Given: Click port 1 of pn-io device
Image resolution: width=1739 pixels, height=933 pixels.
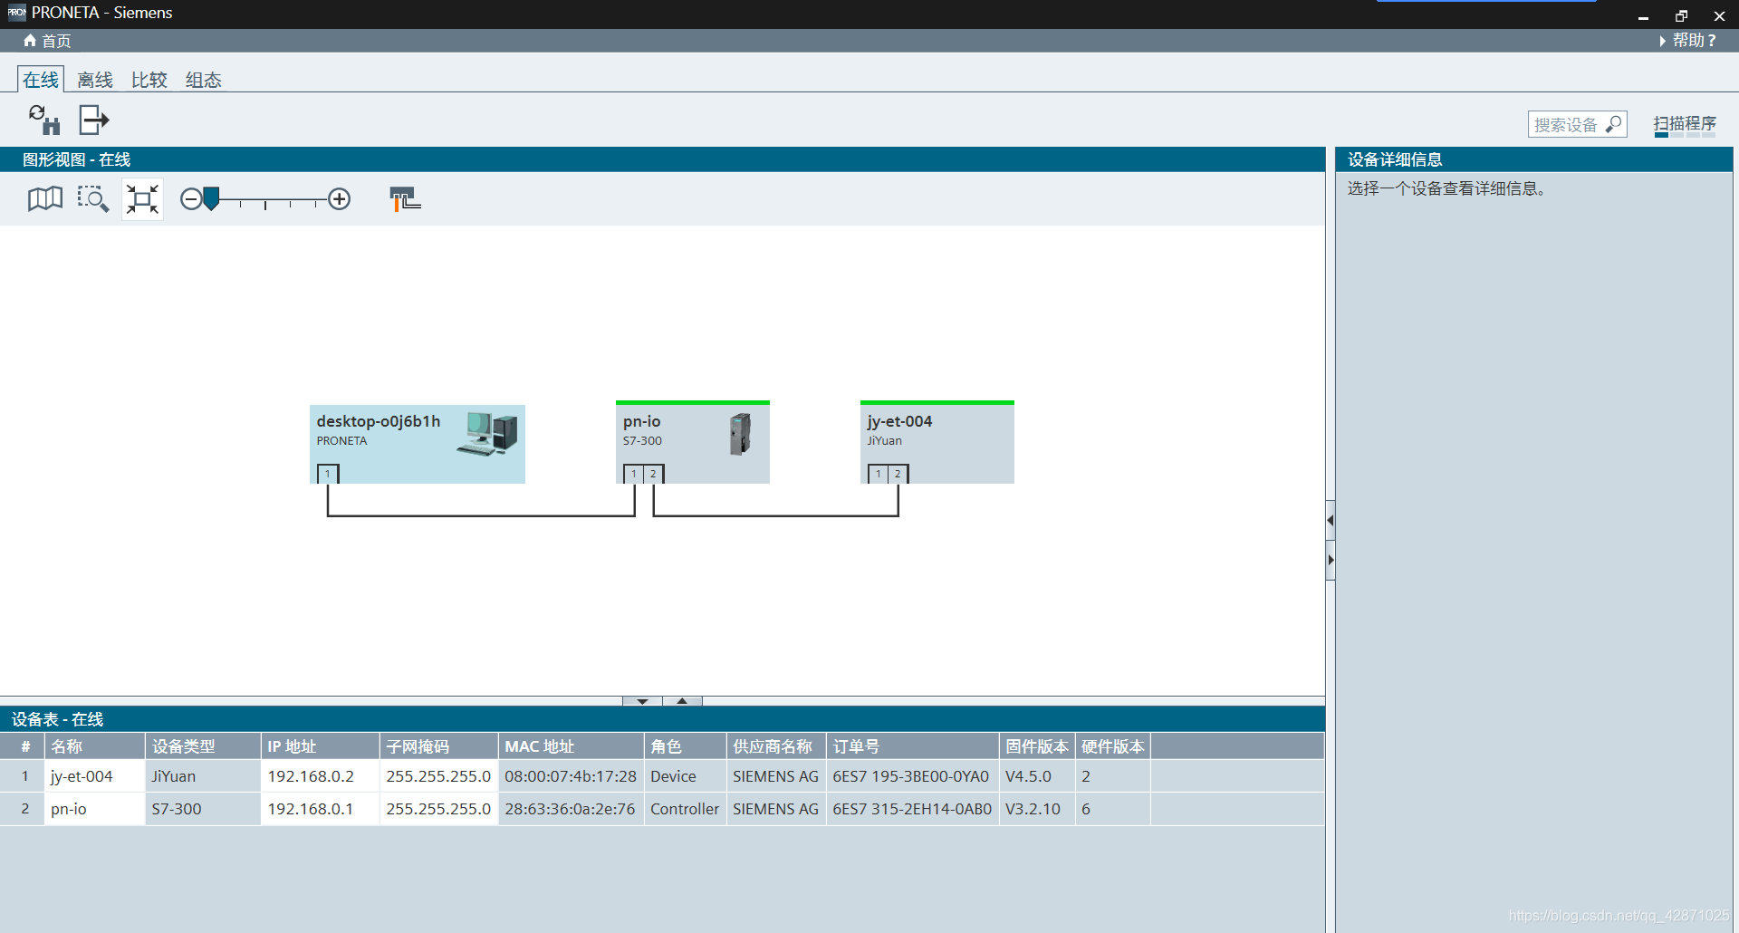Looking at the screenshot, I should 634,474.
